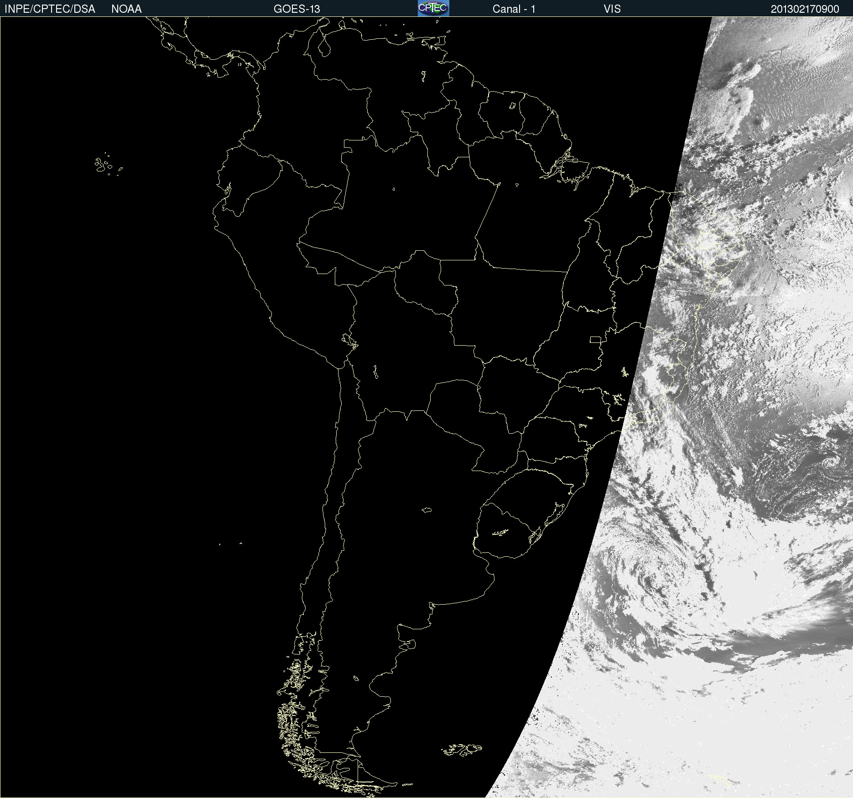Click the GOES-13 satellite label
The image size is (853, 798).
(297, 9)
